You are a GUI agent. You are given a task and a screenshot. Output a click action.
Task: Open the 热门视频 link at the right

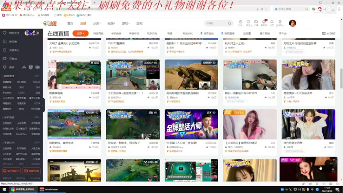[x=329, y=33]
